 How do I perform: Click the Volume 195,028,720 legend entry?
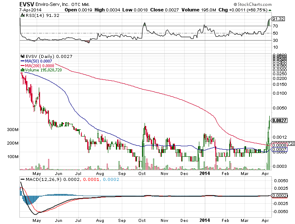coord(43,70)
